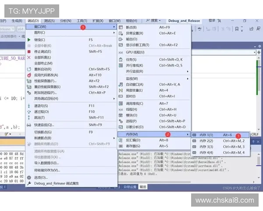Click the Apply Code Changes (应用代码更改) flame icon
263x211 pixels.
[29, 75]
